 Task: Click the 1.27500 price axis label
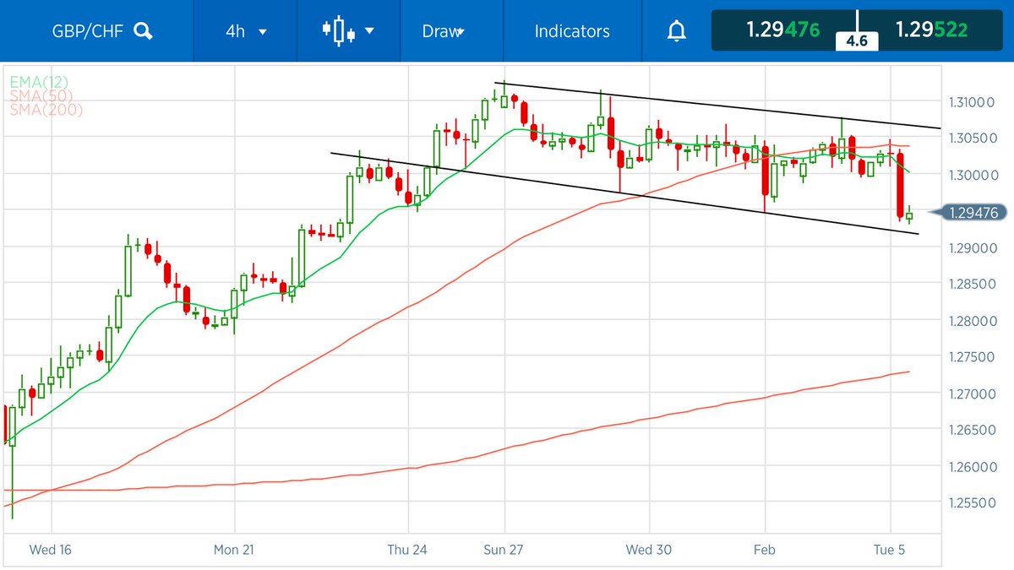pyautogui.click(x=973, y=357)
